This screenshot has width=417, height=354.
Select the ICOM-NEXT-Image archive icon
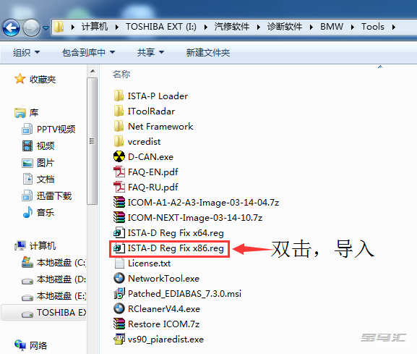coord(119,217)
